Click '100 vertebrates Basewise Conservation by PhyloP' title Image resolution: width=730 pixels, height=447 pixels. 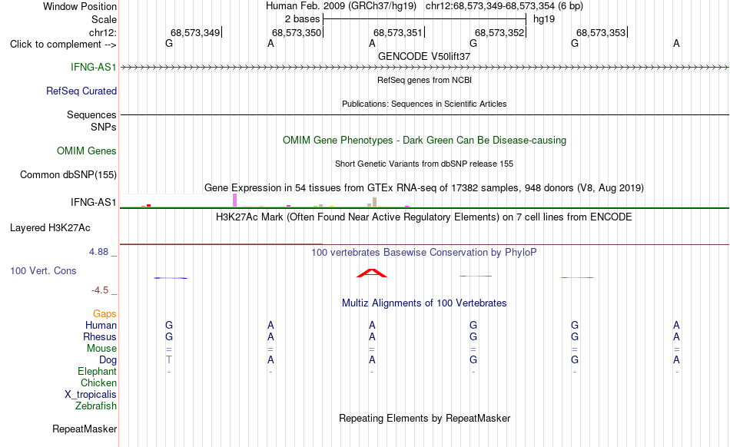pyautogui.click(x=424, y=252)
